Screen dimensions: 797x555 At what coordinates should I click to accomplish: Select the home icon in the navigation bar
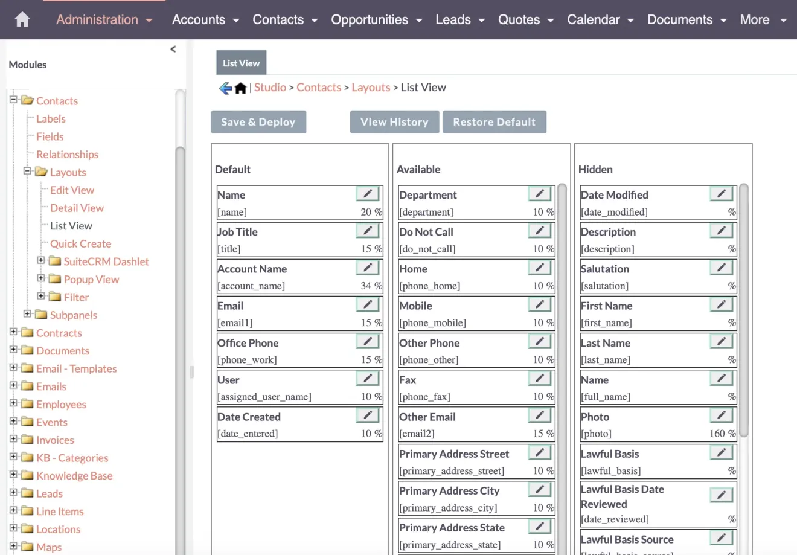click(x=22, y=19)
